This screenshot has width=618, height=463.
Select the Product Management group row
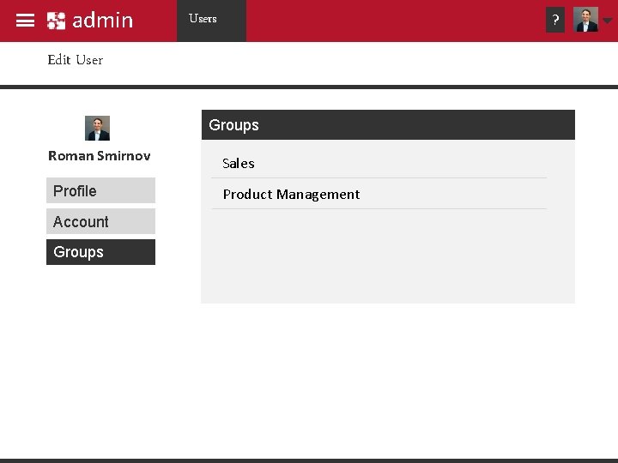pyautogui.click(x=379, y=194)
